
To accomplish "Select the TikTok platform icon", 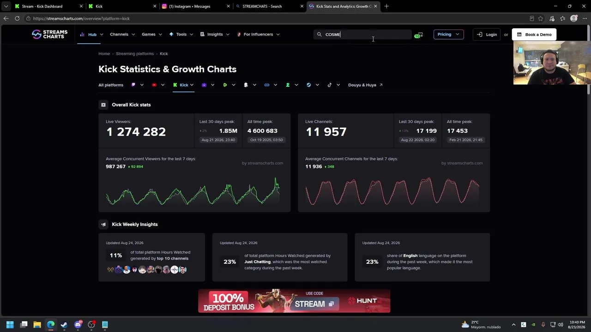I will pos(330,85).
